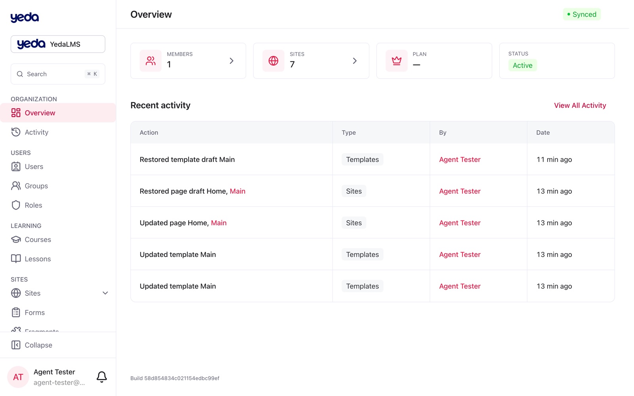Click the Overview grid icon in the sidebar

(x=16, y=113)
